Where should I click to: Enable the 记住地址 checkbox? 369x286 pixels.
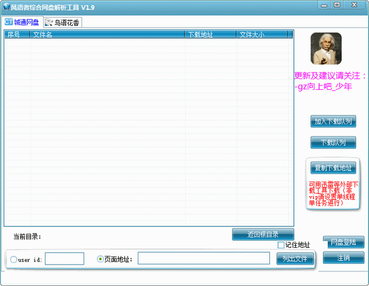(281, 245)
